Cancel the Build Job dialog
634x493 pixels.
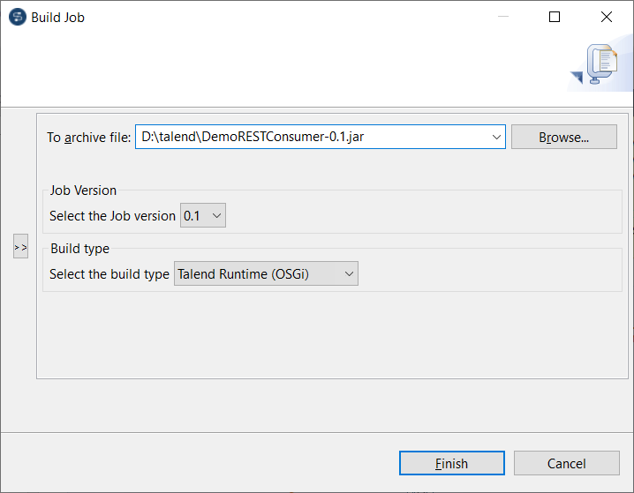click(566, 463)
